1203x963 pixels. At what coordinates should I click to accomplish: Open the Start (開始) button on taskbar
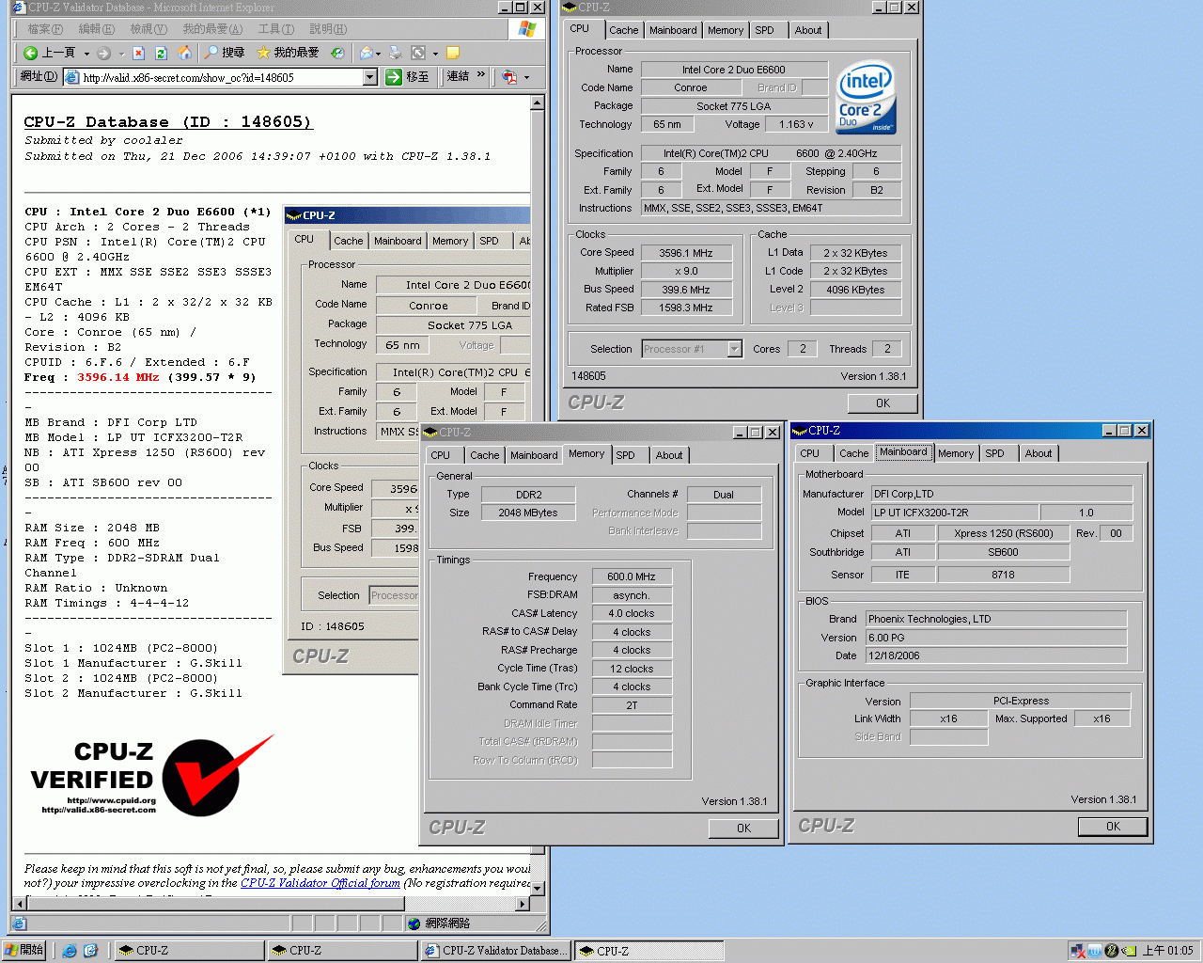tap(24, 950)
